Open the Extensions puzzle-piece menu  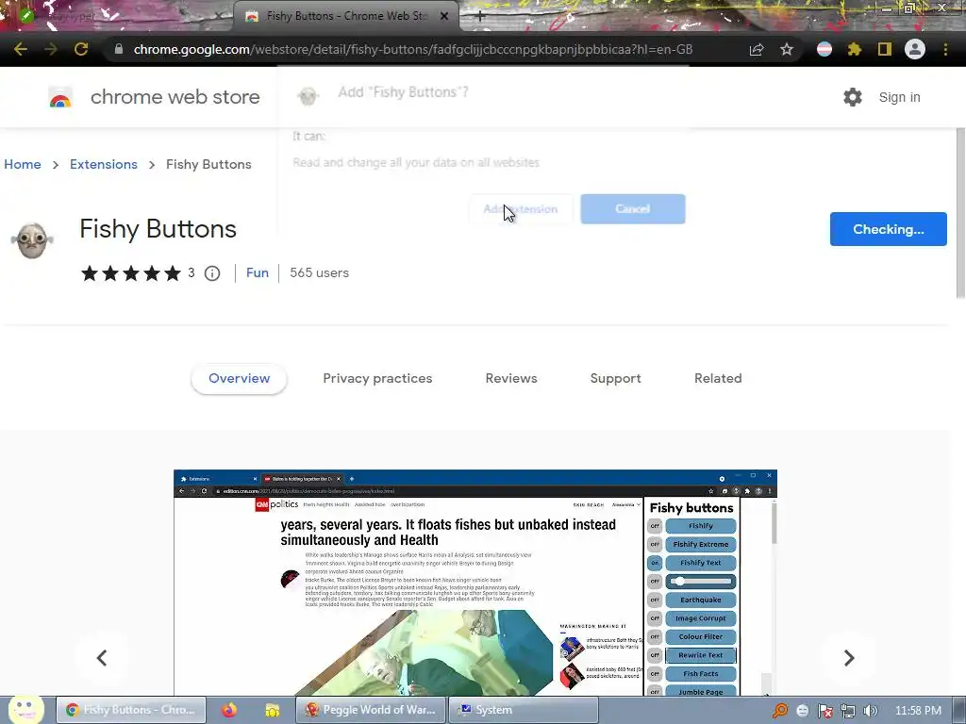coord(855,49)
